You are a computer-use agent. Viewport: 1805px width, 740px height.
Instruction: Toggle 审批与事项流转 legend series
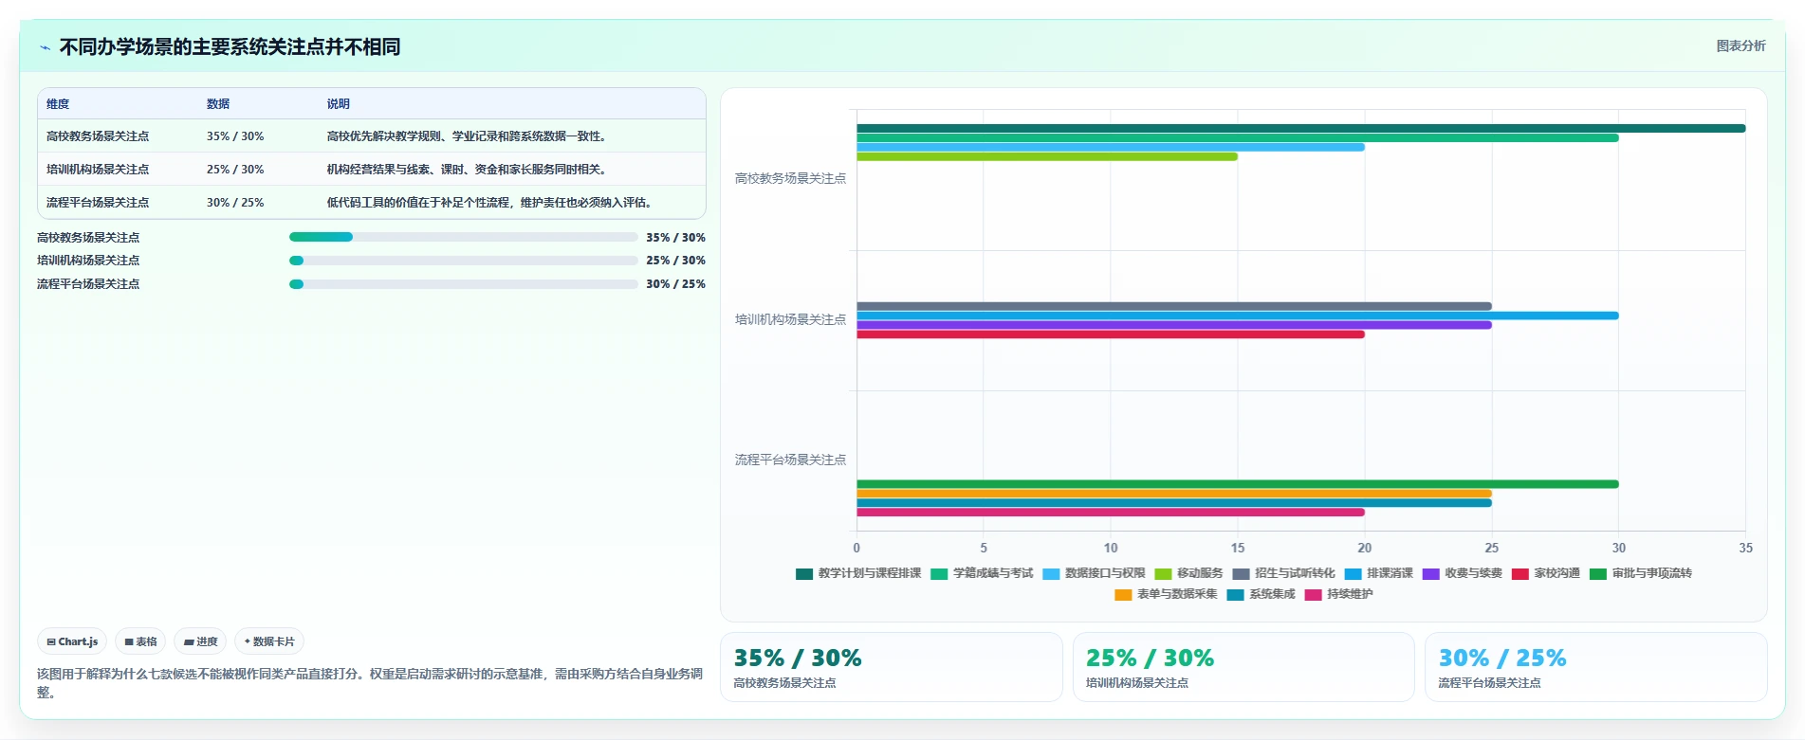[1640, 573]
